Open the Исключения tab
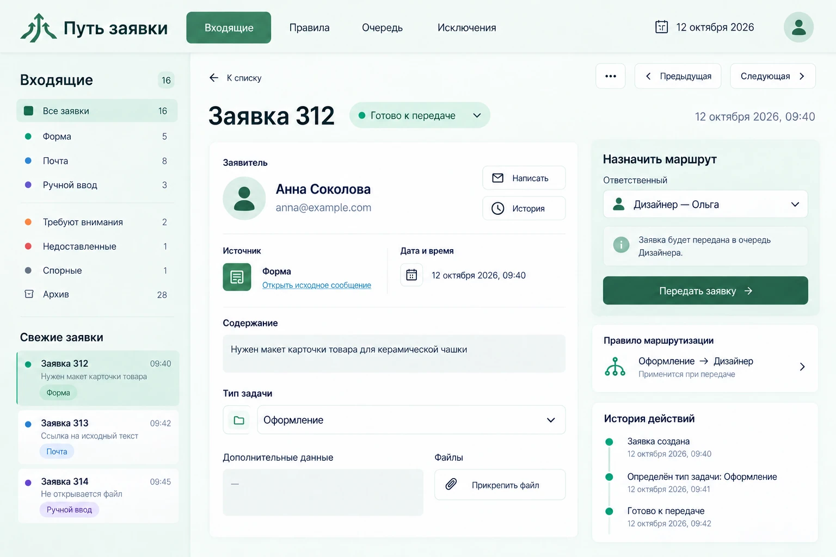Screen dimensions: 836x557 466,28
